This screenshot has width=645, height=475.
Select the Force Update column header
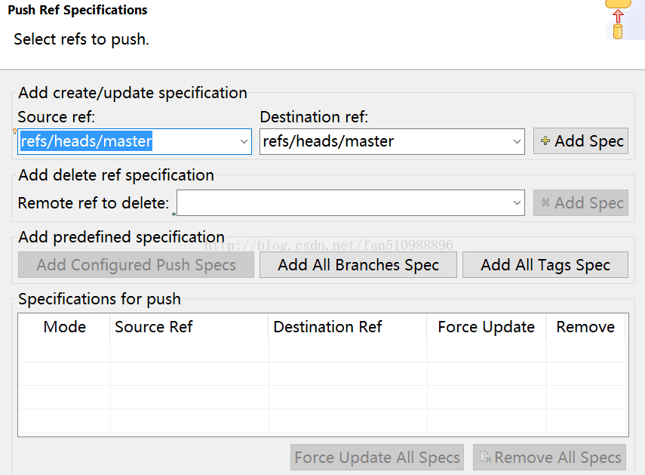point(487,327)
